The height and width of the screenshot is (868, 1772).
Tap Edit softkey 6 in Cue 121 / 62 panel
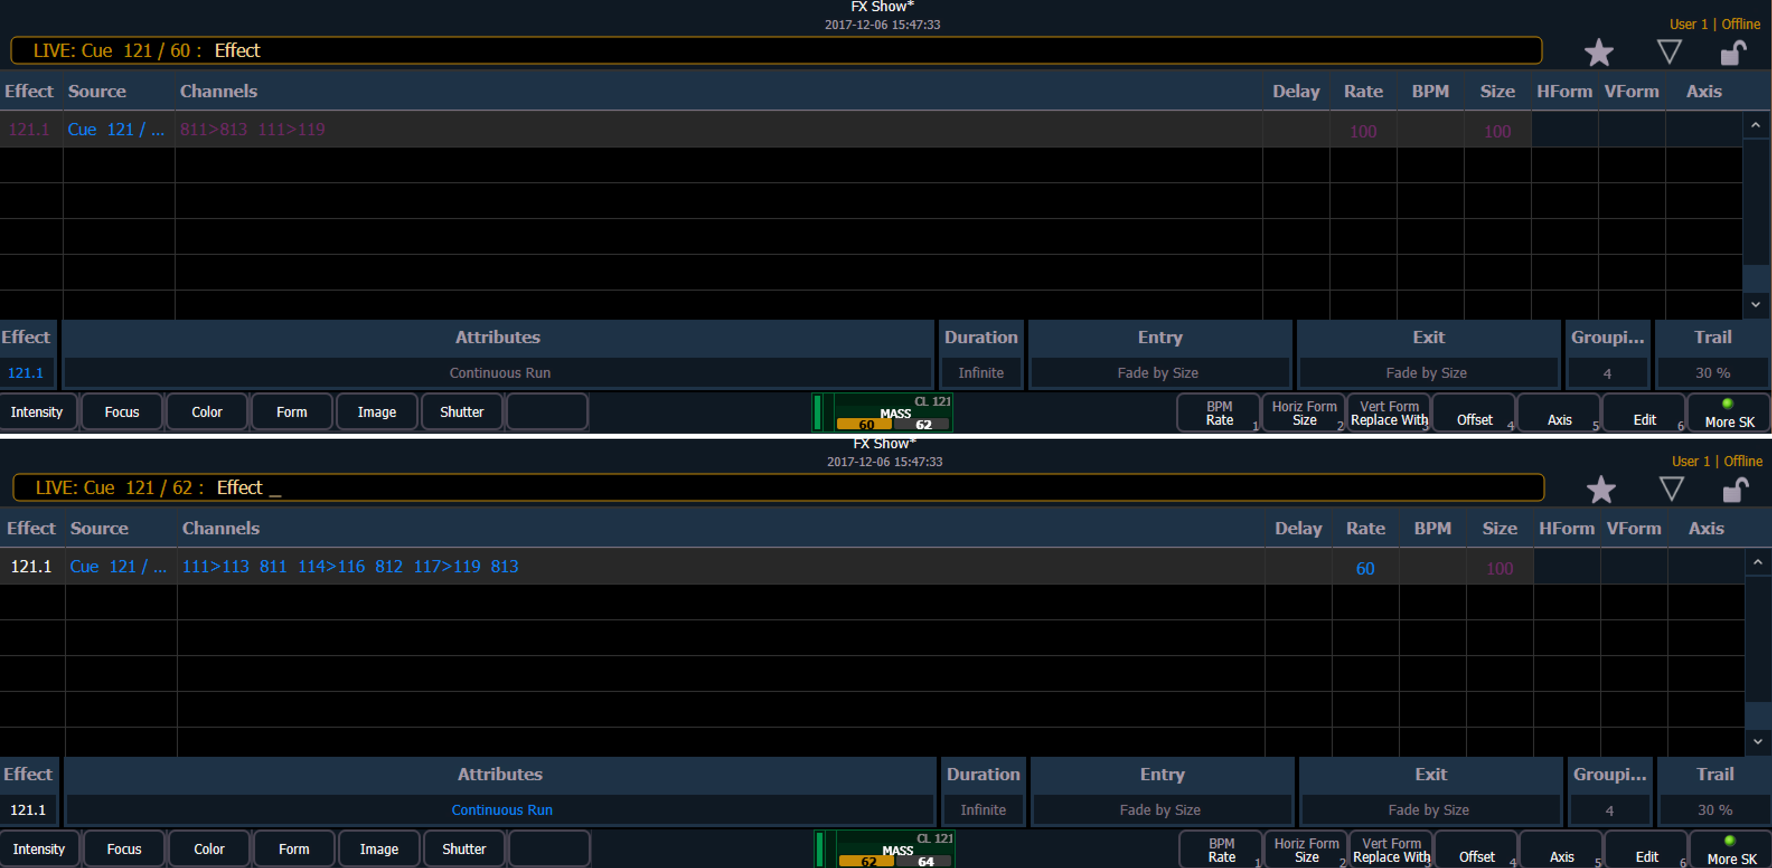1646,850
